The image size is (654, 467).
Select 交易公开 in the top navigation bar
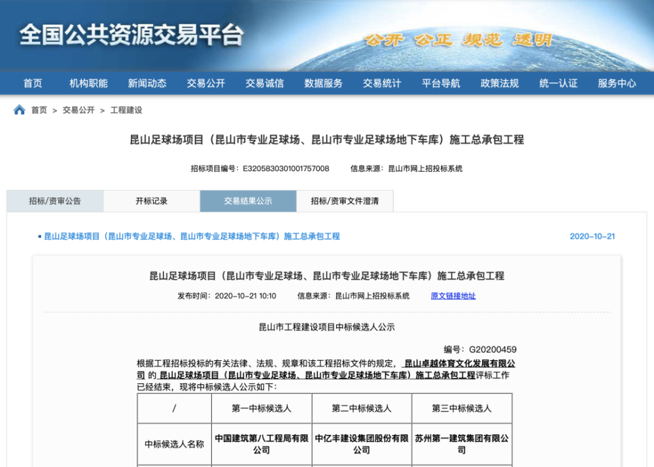(x=206, y=84)
